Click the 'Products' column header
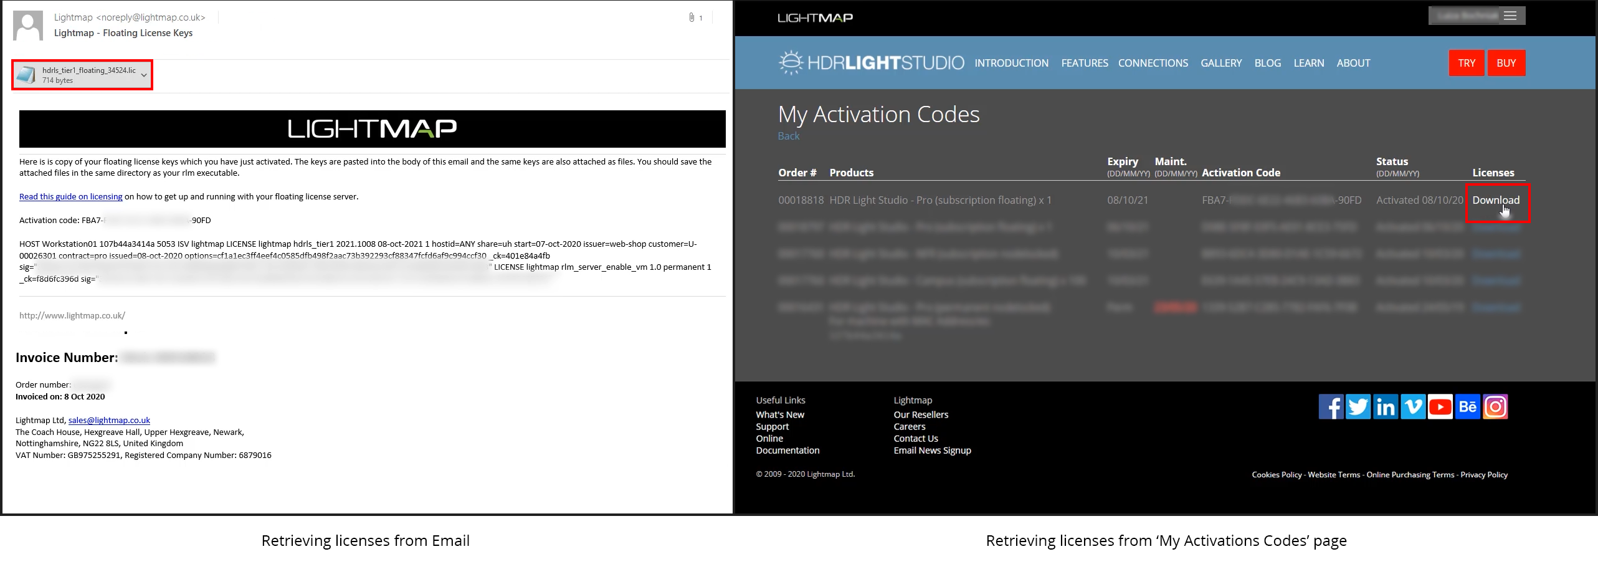 click(852, 173)
